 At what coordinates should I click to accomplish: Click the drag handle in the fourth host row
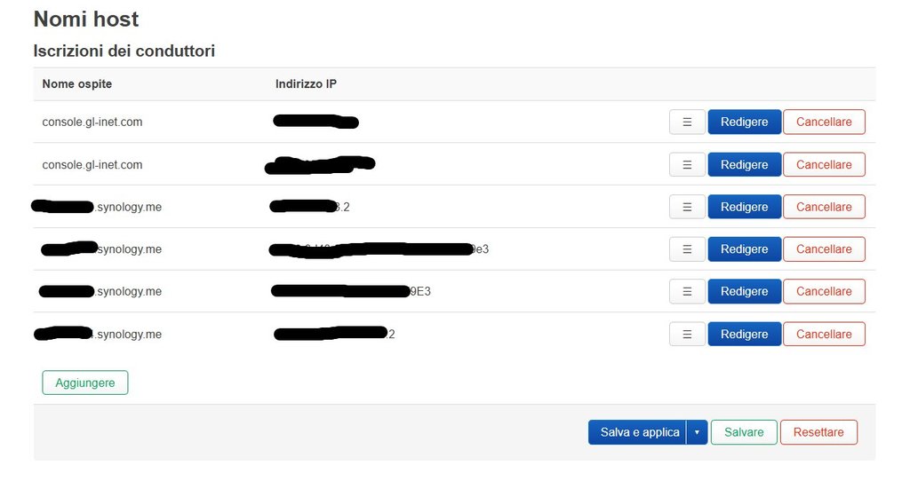687,249
